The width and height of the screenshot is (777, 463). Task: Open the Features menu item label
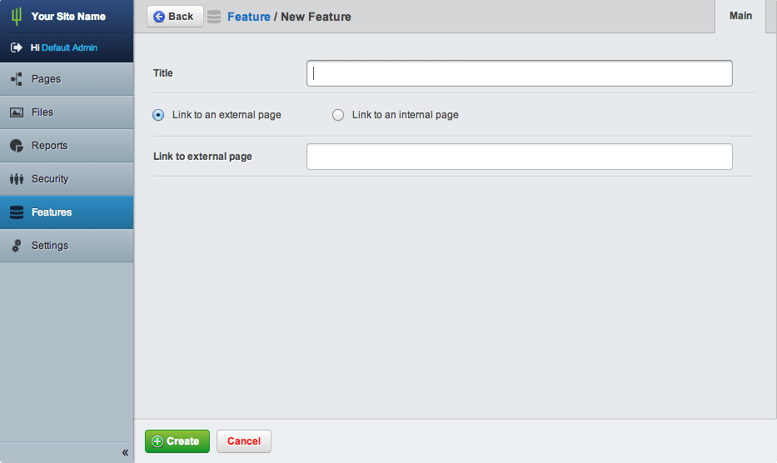pos(52,212)
